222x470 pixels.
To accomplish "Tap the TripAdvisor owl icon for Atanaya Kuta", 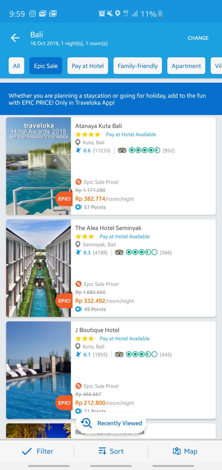I will [122, 150].
